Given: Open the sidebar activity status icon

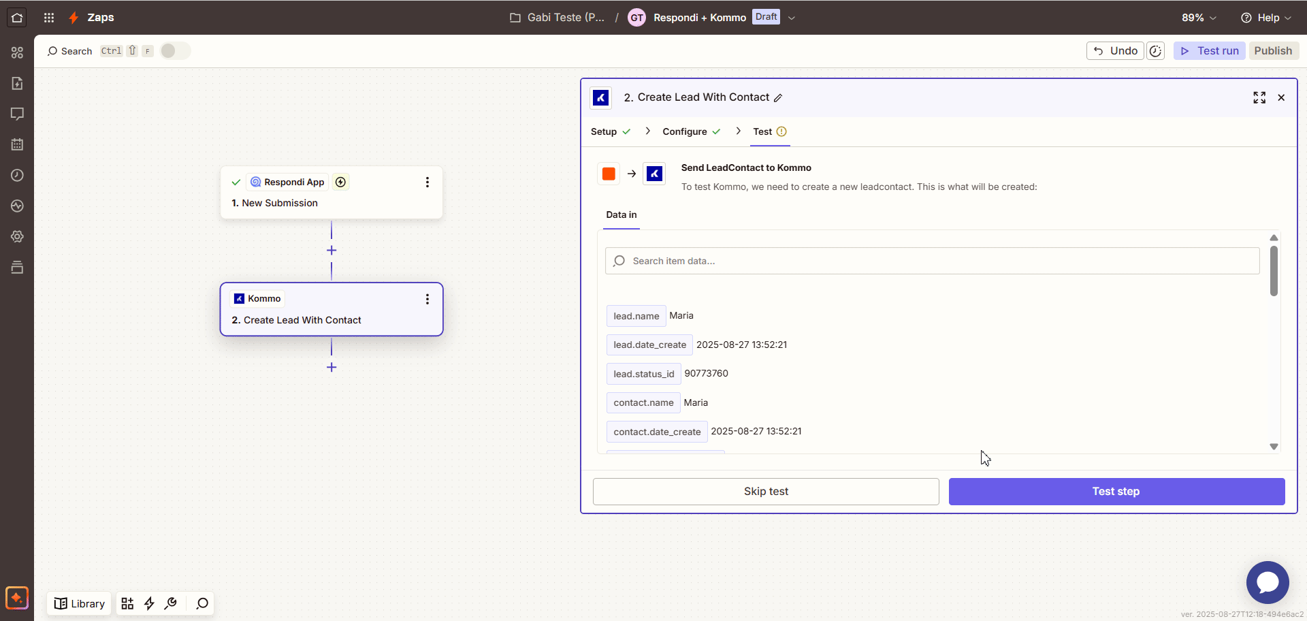Looking at the screenshot, I should pos(17,206).
